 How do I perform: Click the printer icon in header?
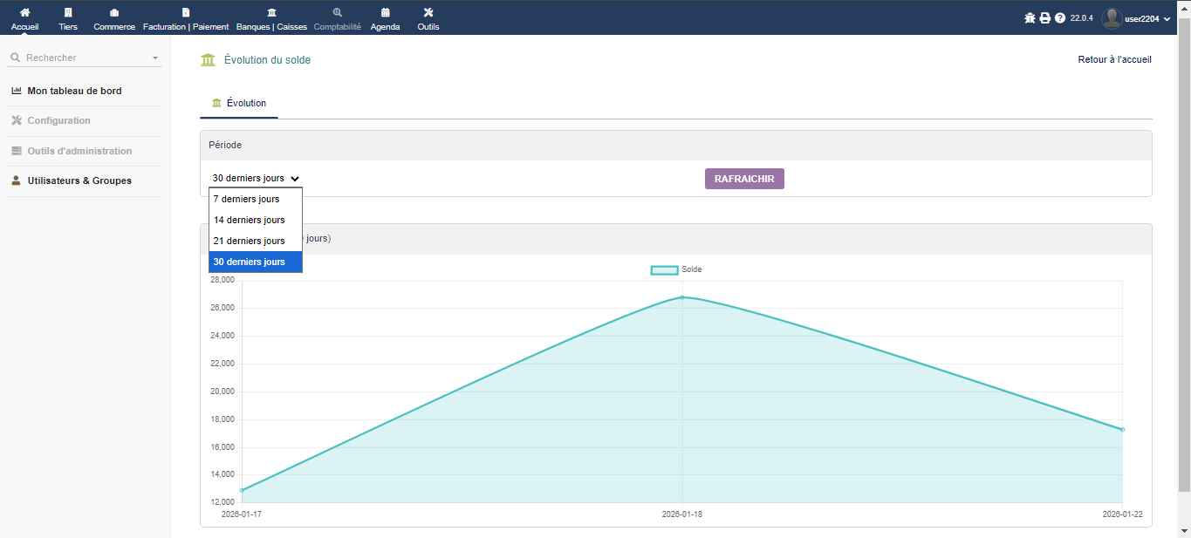click(x=1044, y=18)
